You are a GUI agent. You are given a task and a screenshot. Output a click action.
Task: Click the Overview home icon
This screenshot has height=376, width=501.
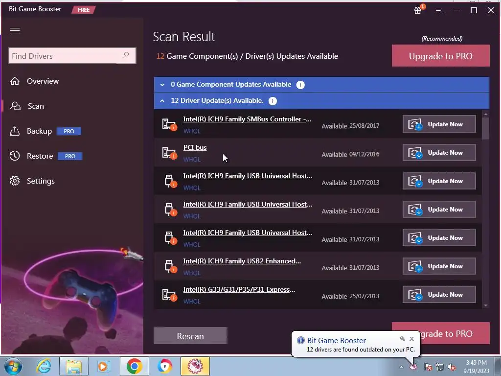[x=15, y=81]
